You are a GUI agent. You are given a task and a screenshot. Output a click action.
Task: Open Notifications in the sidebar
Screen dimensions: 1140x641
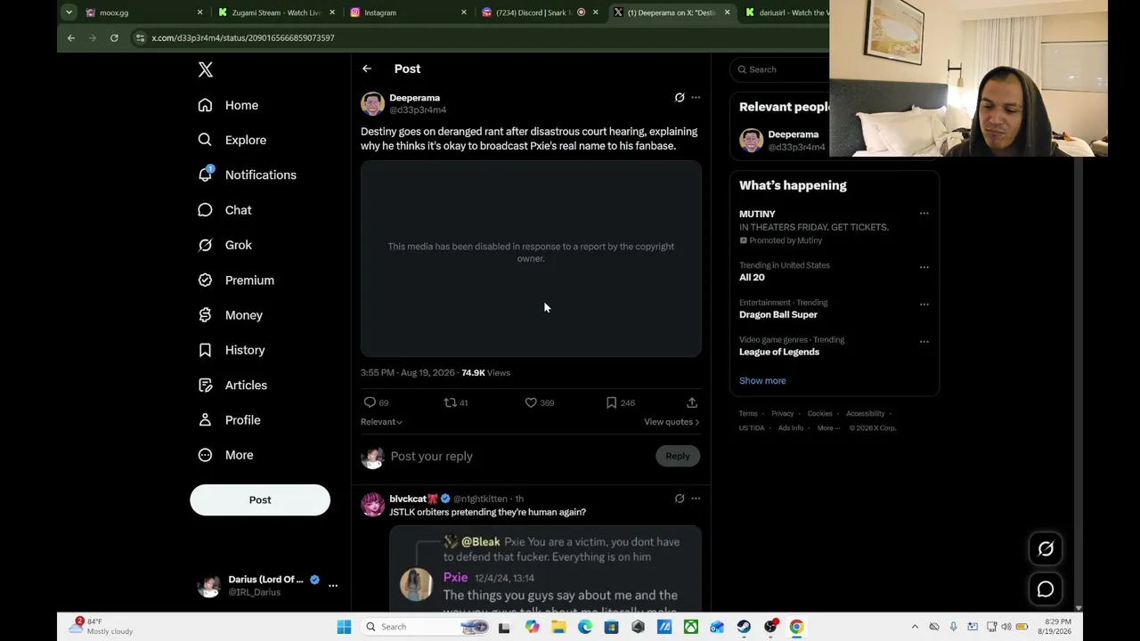click(x=248, y=174)
